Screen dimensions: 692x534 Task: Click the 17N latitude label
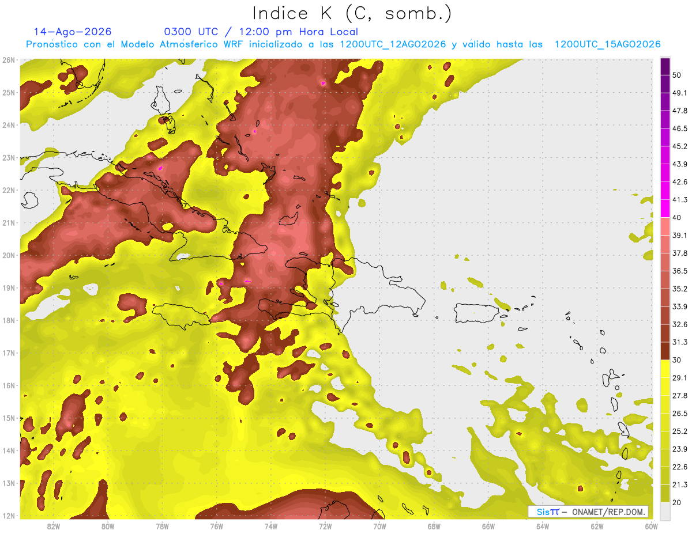pyautogui.click(x=8, y=353)
